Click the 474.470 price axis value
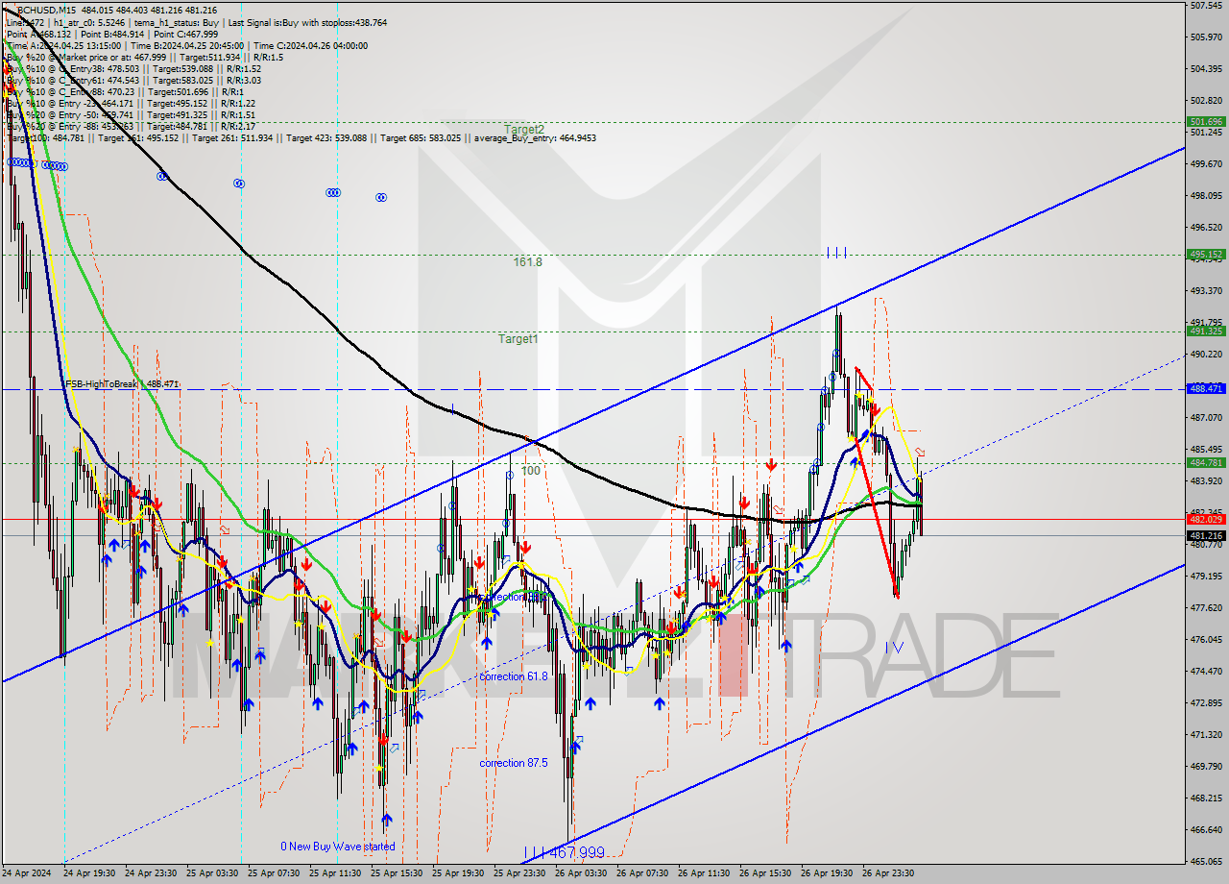The height and width of the screenshot is (884, 1229). [1206, 672]
